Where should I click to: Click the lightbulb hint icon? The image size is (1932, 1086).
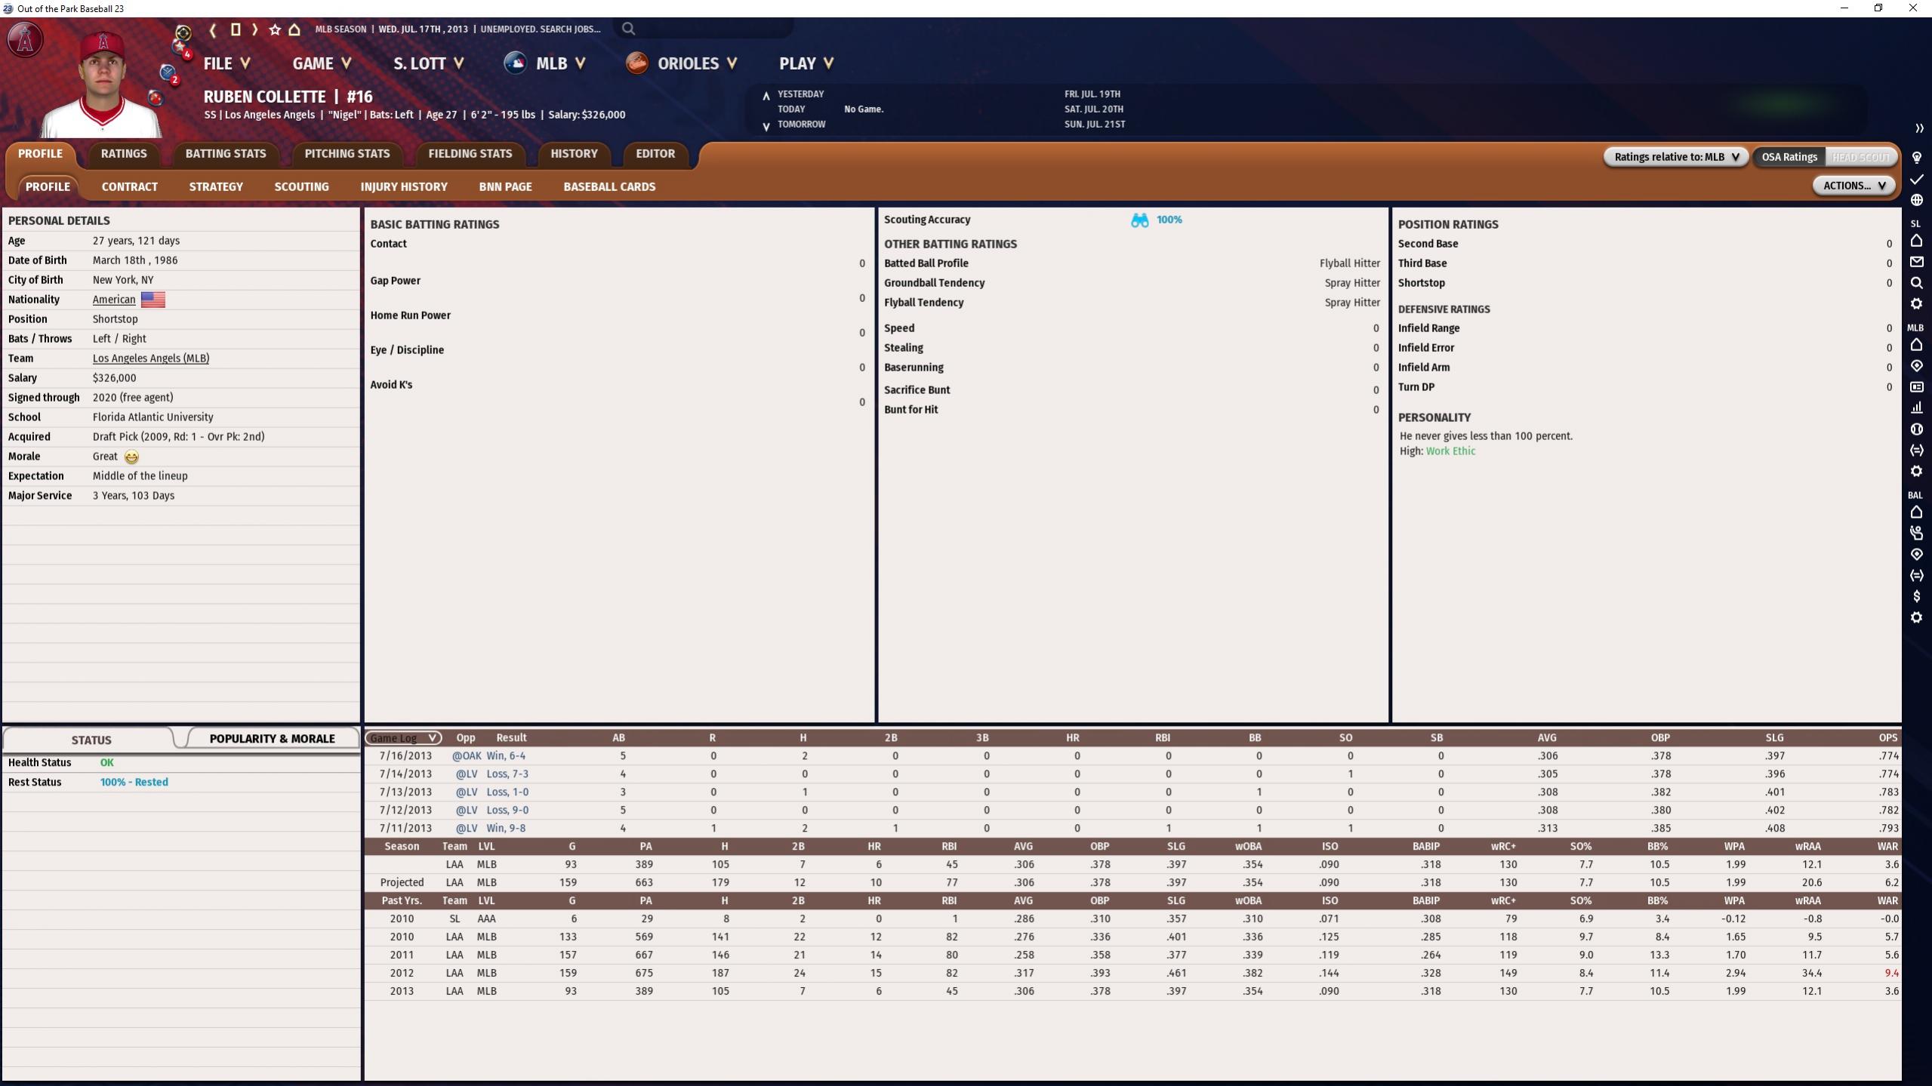tap(1916, 157)
